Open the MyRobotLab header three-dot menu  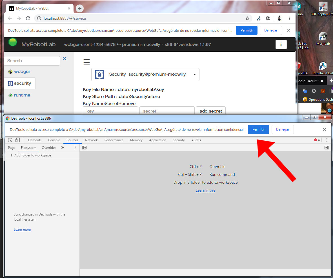coord(281,44)
